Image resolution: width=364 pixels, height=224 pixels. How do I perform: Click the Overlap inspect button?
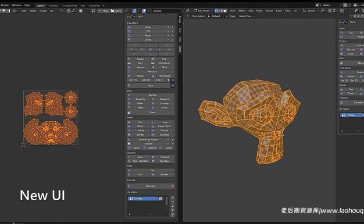pyautogui.click(x=162, y=161)
